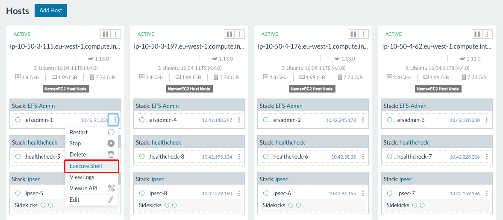Pause the ip-10-50-3-197 host
This screenshot has height=220, width=503.
[x=229, y=34]
